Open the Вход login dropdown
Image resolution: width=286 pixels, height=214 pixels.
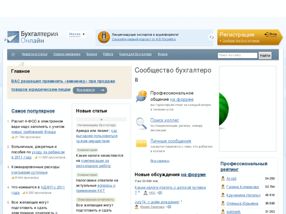pos(271,35)
